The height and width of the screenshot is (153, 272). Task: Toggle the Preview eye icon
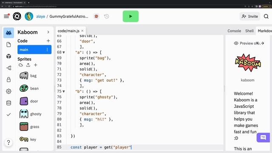[236, 43]
